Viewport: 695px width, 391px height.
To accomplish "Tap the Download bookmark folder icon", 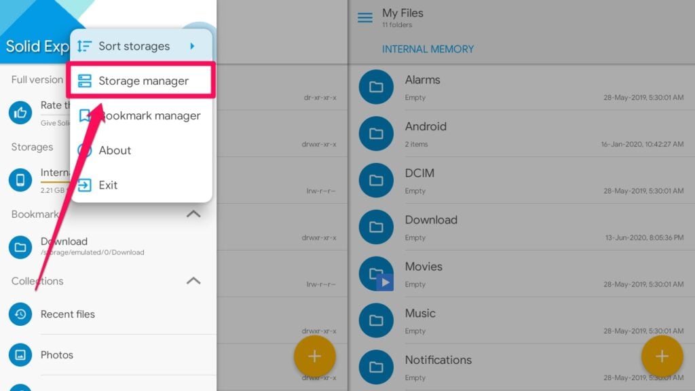I will pos(20,247).
